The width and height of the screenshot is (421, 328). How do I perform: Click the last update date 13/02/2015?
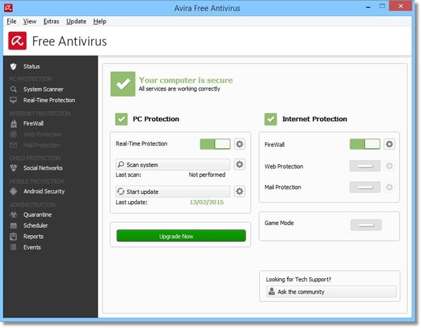207,202
